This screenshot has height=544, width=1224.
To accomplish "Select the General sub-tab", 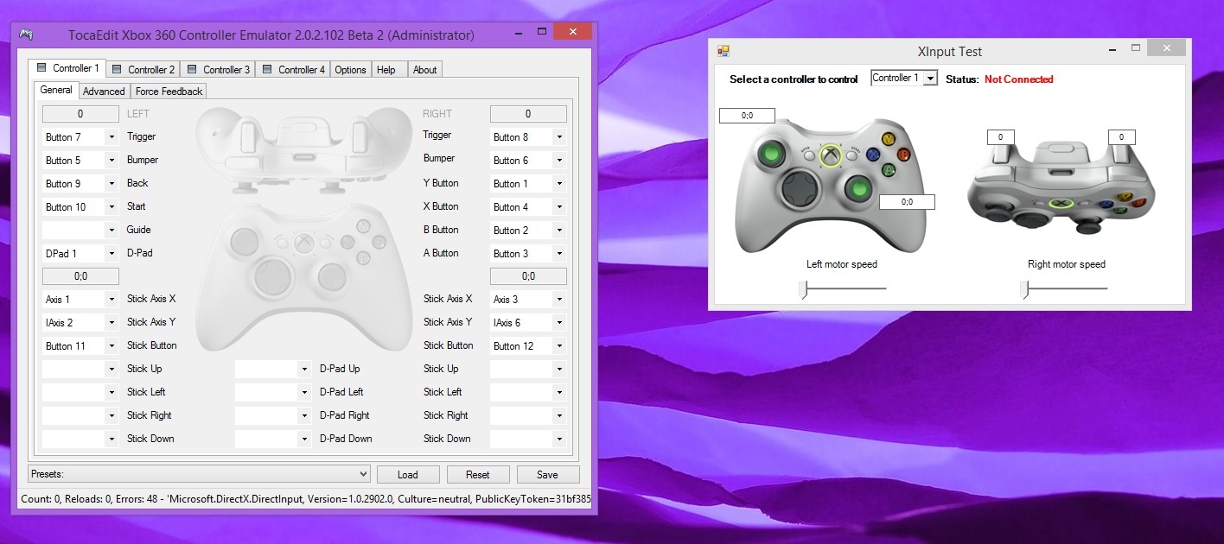I will pyautogui.click(x=56, y=90).
